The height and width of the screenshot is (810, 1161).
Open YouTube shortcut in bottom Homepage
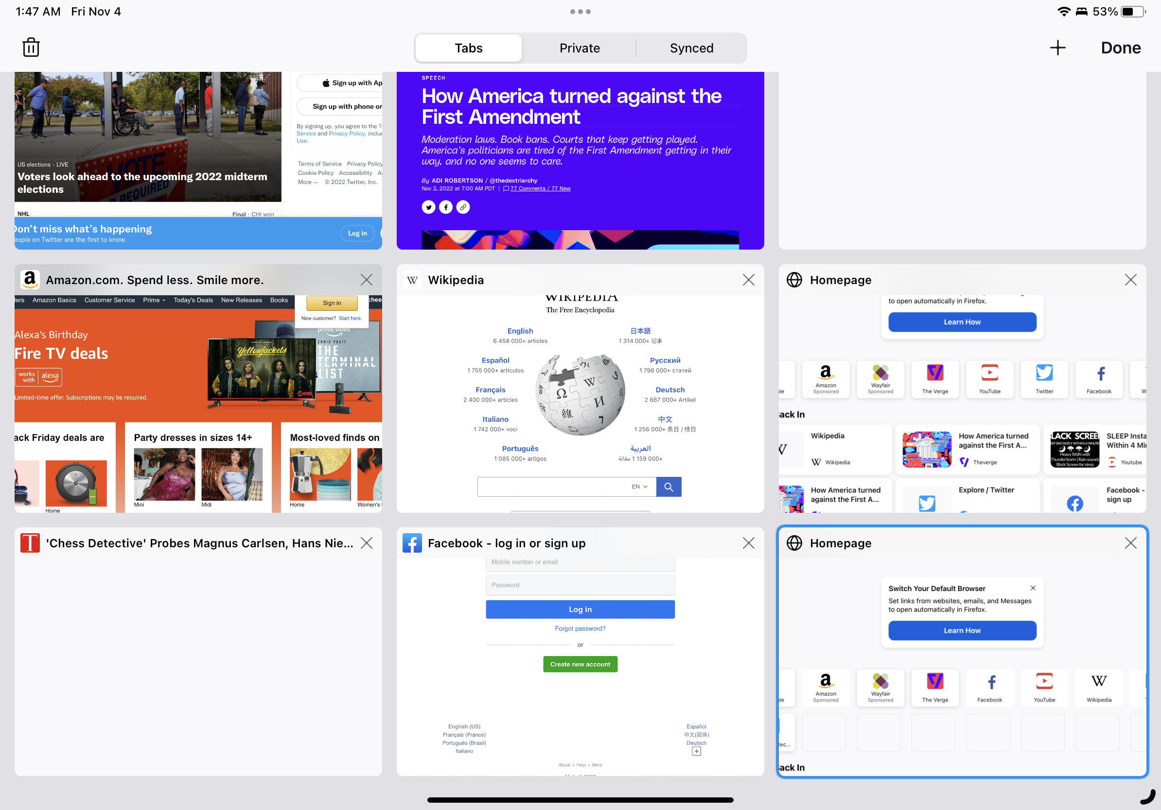[x=1044, y=687]
